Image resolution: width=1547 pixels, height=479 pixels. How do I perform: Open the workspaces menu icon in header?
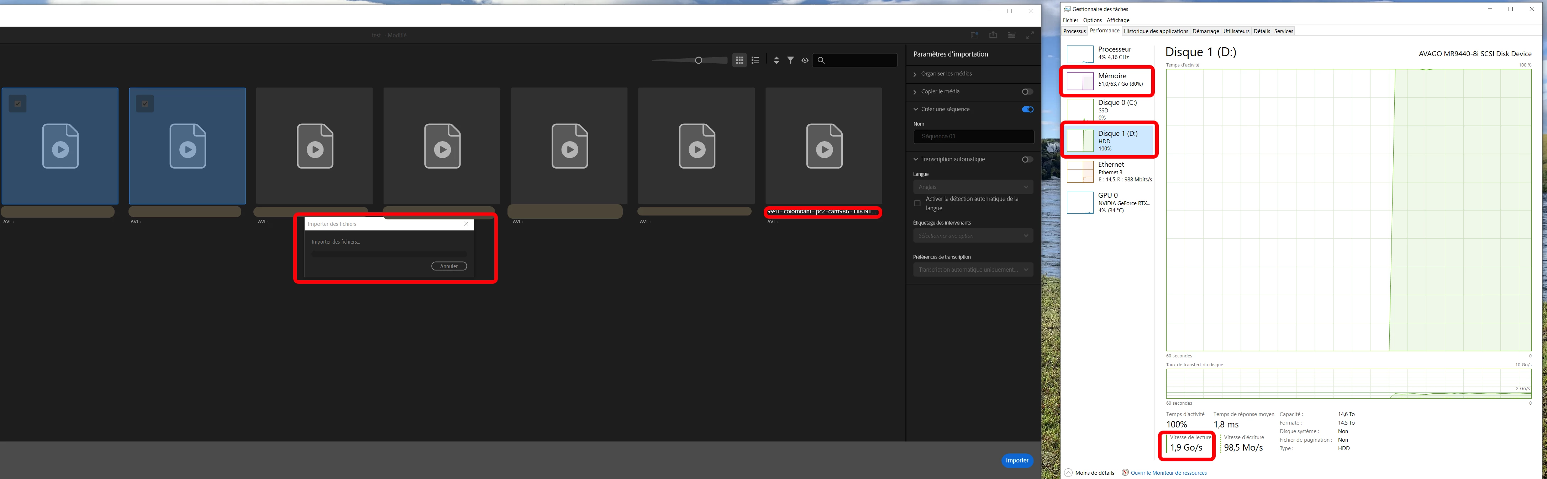[1011, 36]
